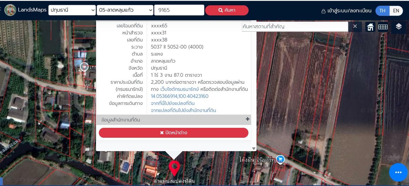Click the popup scroll down arrow
This screenshot has height=186, width=409.
[254, 149]
